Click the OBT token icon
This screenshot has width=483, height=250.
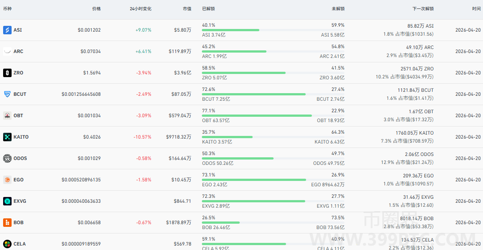7,115
